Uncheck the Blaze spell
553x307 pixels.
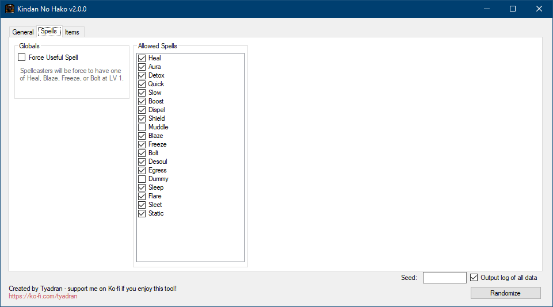(142, 136)
